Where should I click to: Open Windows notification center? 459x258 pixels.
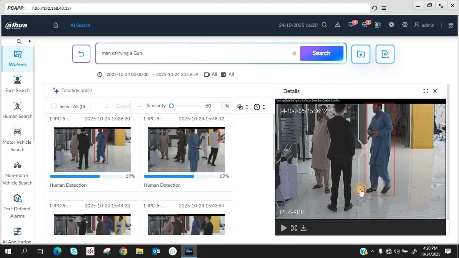[448, 251]
